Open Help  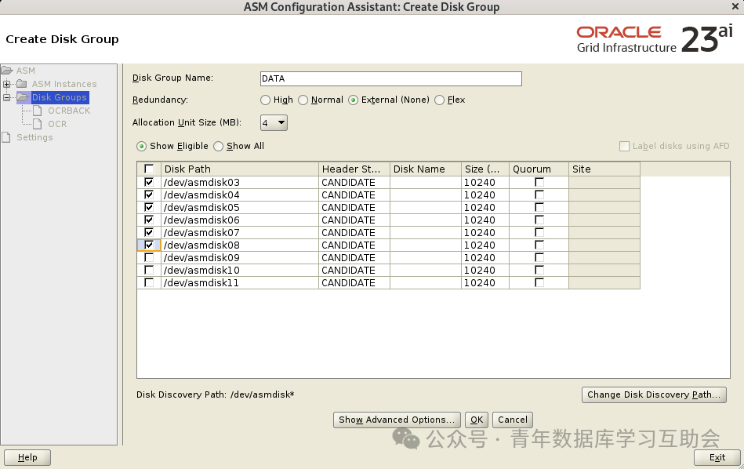point(27,457)
